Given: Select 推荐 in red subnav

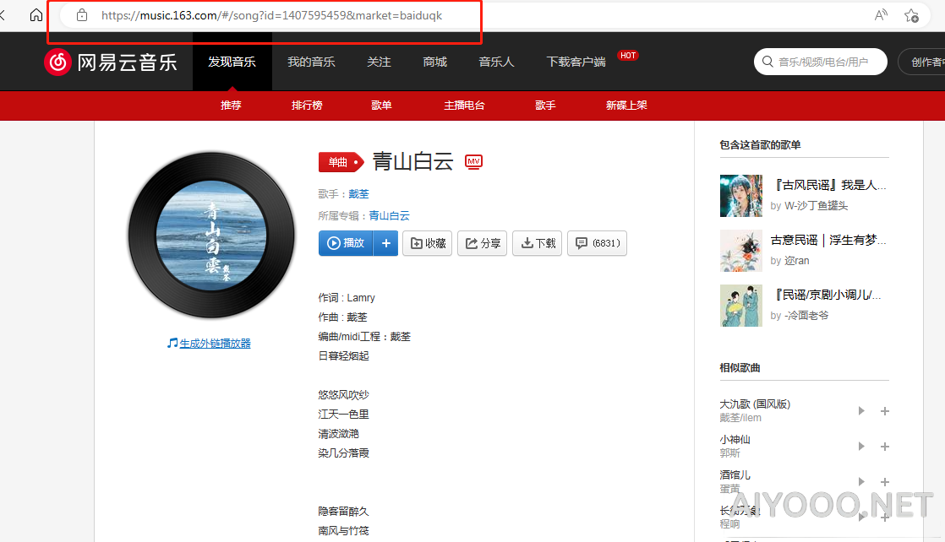Looking at the screenshot, I should click(x=231, y=106).
